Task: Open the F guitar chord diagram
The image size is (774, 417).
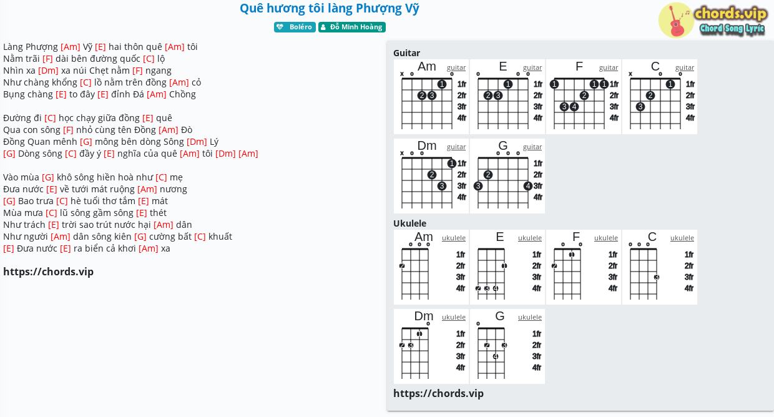Action: pos(584,100)
